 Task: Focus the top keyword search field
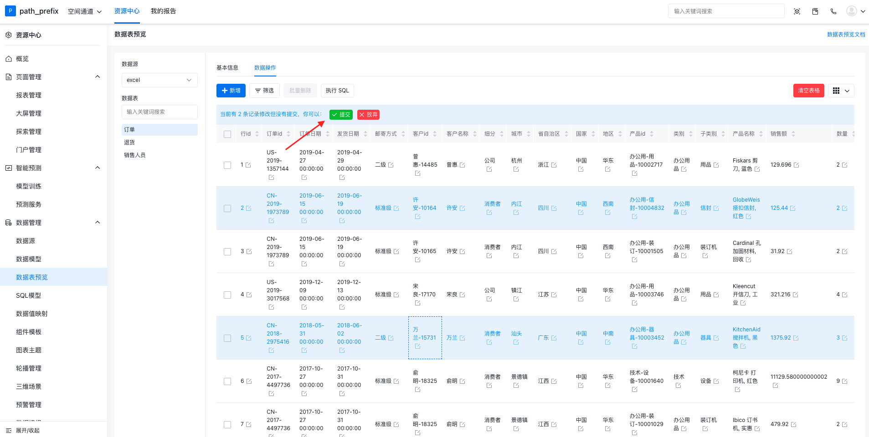pos(726,11)
